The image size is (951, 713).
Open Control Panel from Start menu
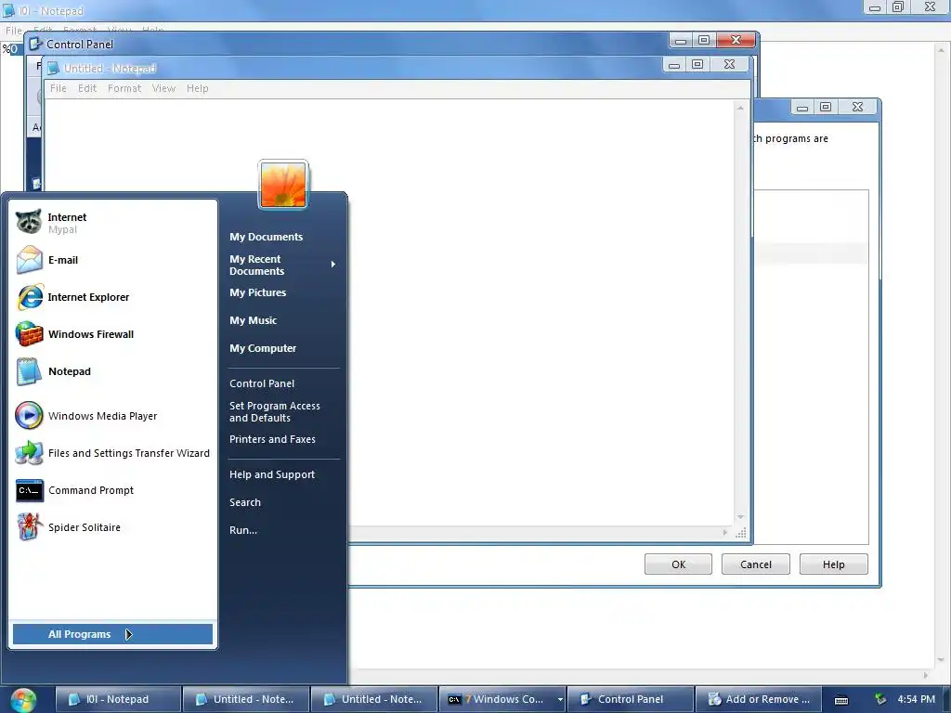262,383
